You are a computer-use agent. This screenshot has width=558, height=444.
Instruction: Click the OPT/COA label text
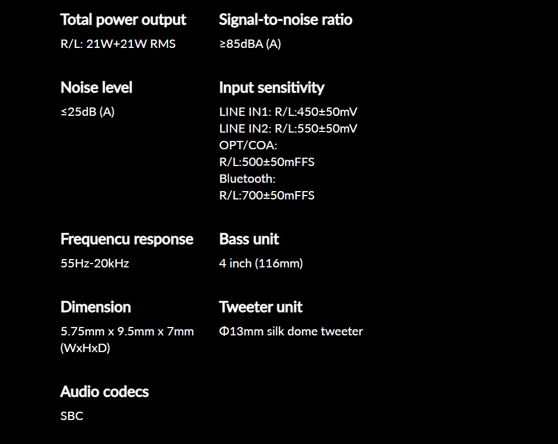(248, 145)
